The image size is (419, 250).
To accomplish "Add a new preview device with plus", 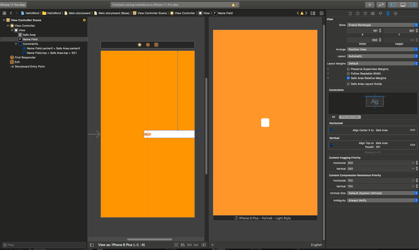I will (x=212, y=245).
